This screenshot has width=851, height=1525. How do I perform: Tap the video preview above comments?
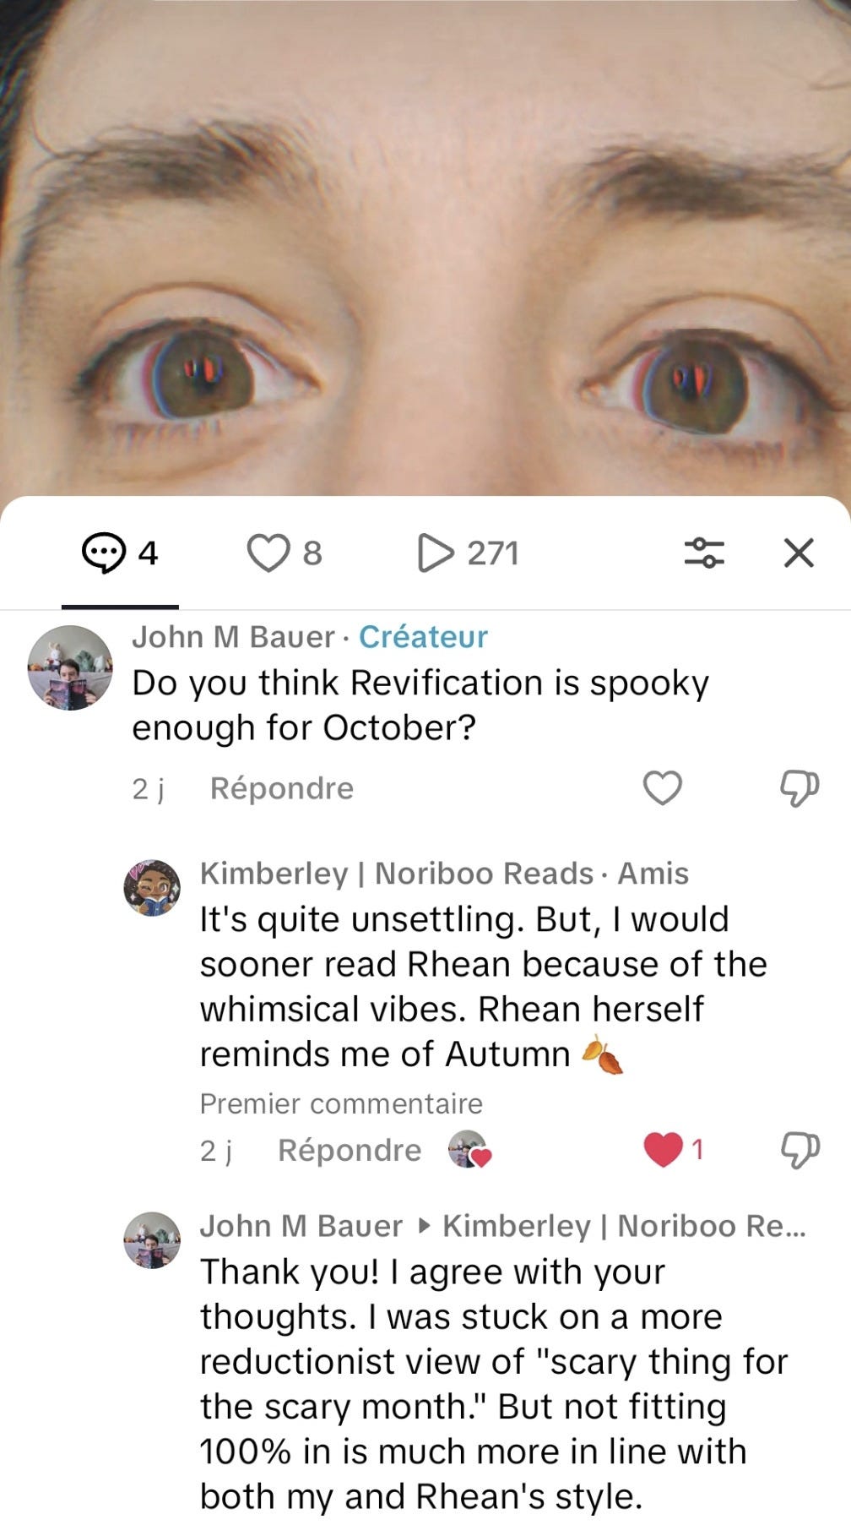[425, 248]
